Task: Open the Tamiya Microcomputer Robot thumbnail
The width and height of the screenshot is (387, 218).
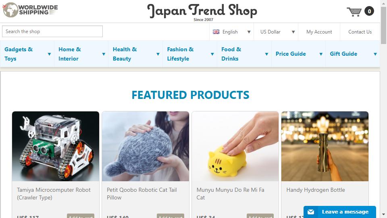Action: click(x=56, y=146)
